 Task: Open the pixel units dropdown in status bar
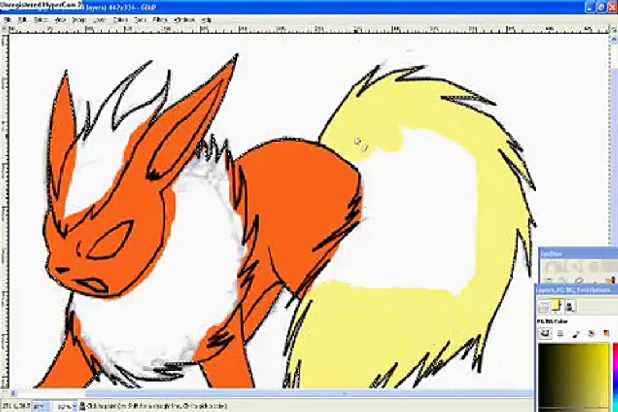[x=41, y=406]
